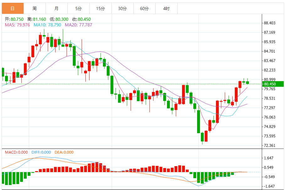Click the 73.595 price axis label

point(270,136)
